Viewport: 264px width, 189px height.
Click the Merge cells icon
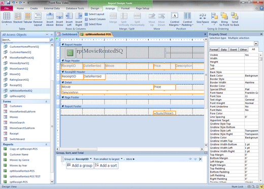click(x=113, y=18)
